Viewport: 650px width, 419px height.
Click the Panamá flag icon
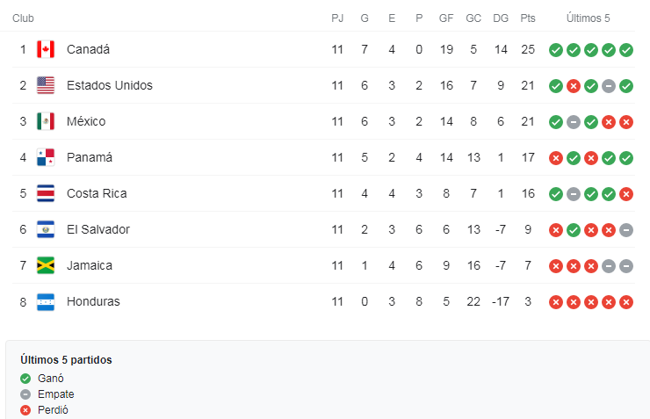click(x=46, y=157)
